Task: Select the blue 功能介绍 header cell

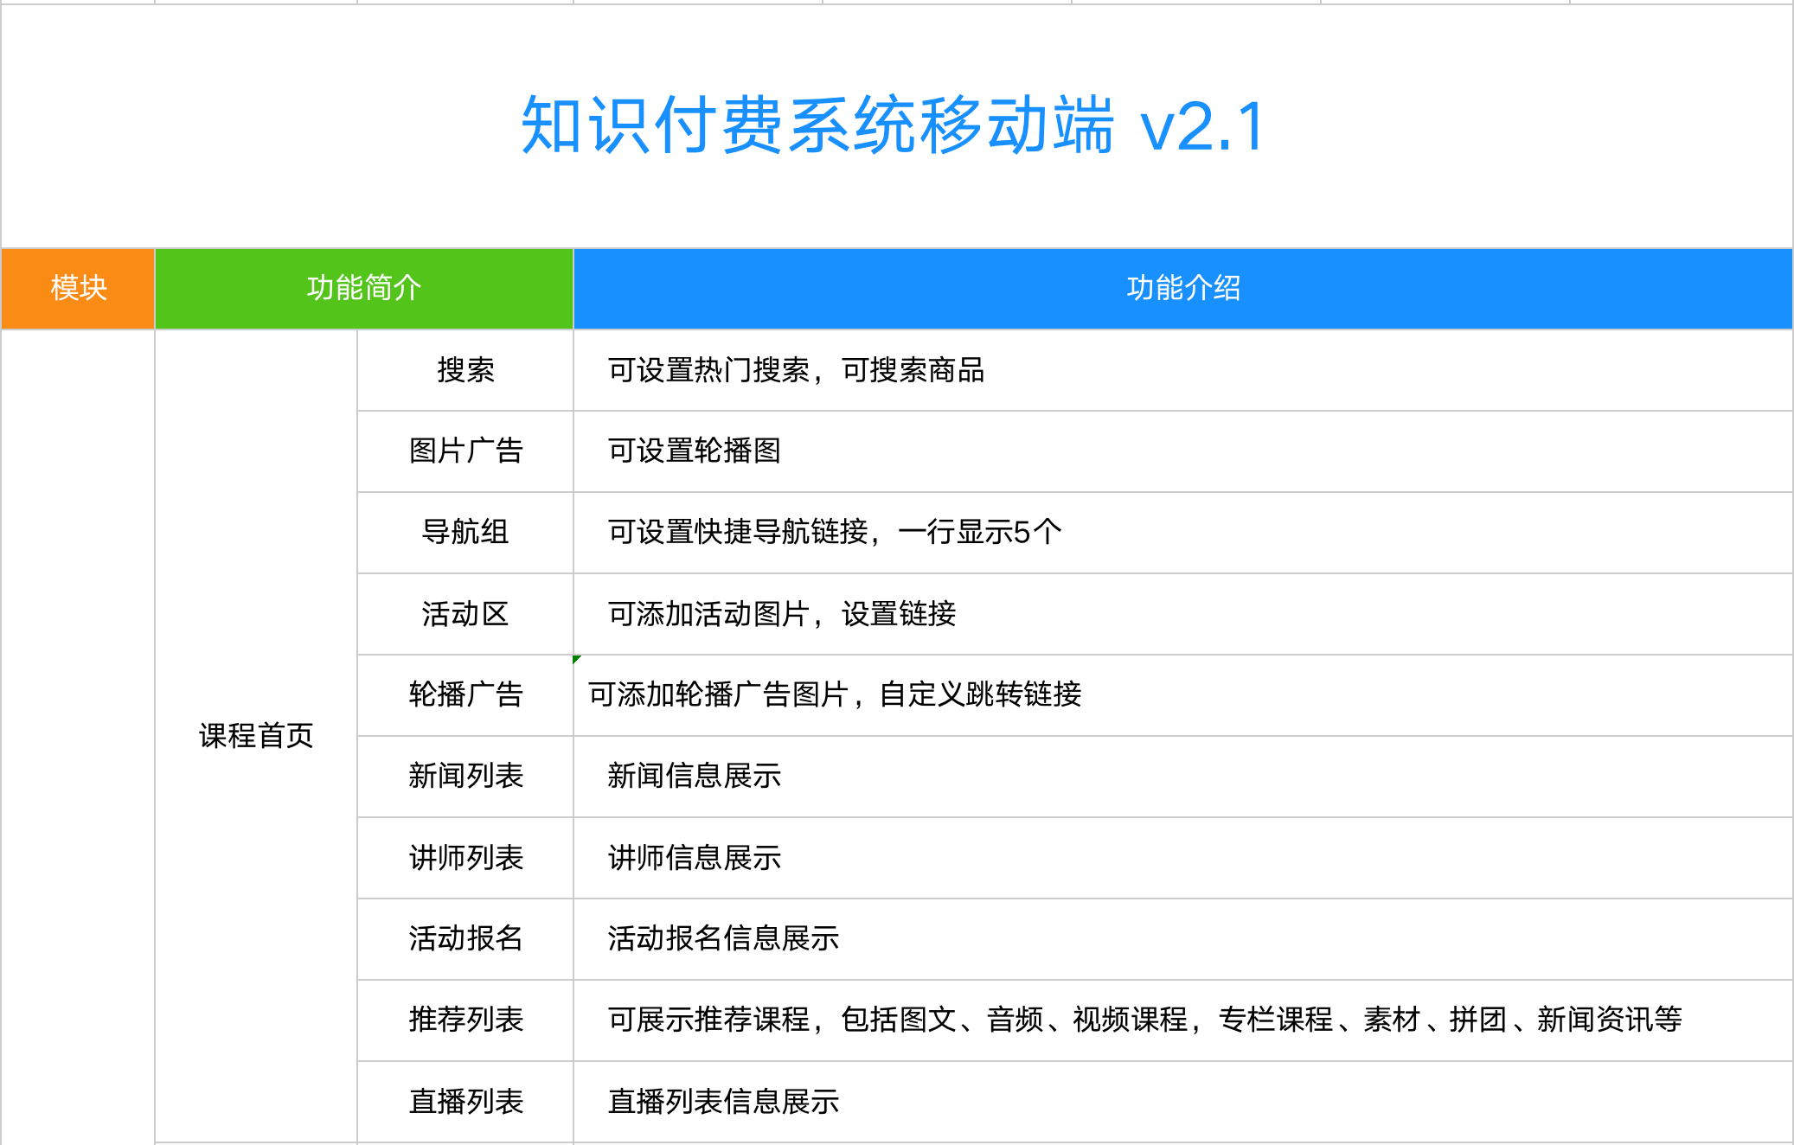Action: [x=1182, y=288]
